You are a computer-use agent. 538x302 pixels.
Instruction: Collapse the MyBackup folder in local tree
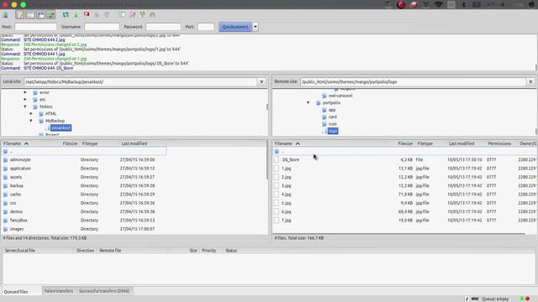point(31,121)
